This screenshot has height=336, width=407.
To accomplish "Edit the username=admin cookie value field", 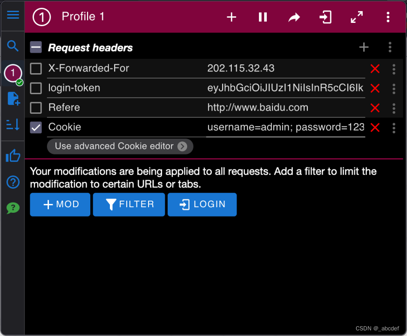I will pyautogui.click(x=285, y=127).
